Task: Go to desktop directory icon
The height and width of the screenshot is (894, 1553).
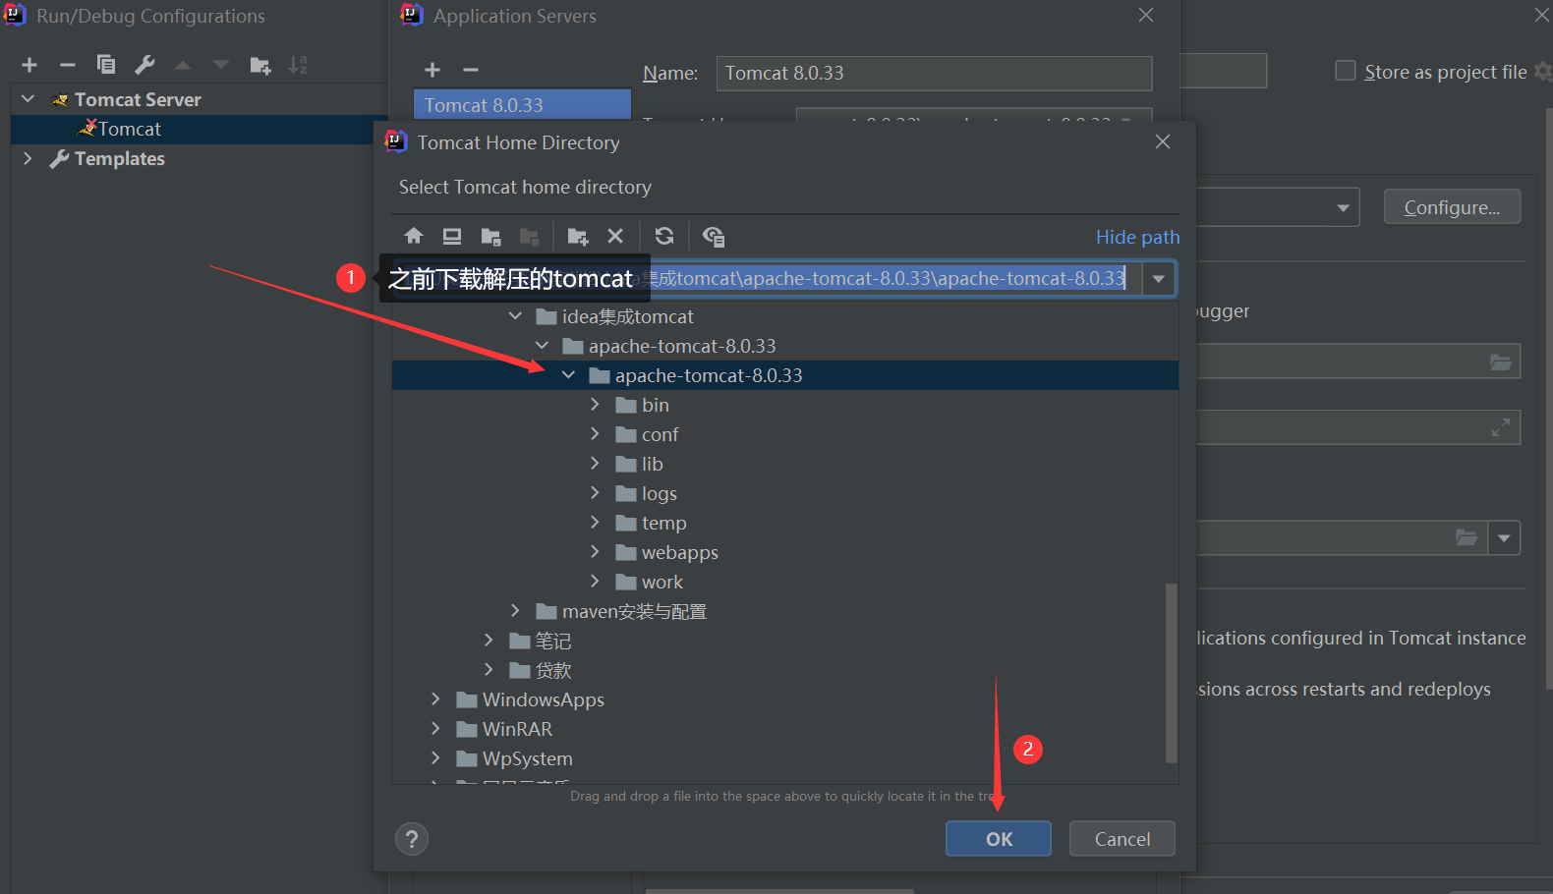Action: click(x=452, y=236)
